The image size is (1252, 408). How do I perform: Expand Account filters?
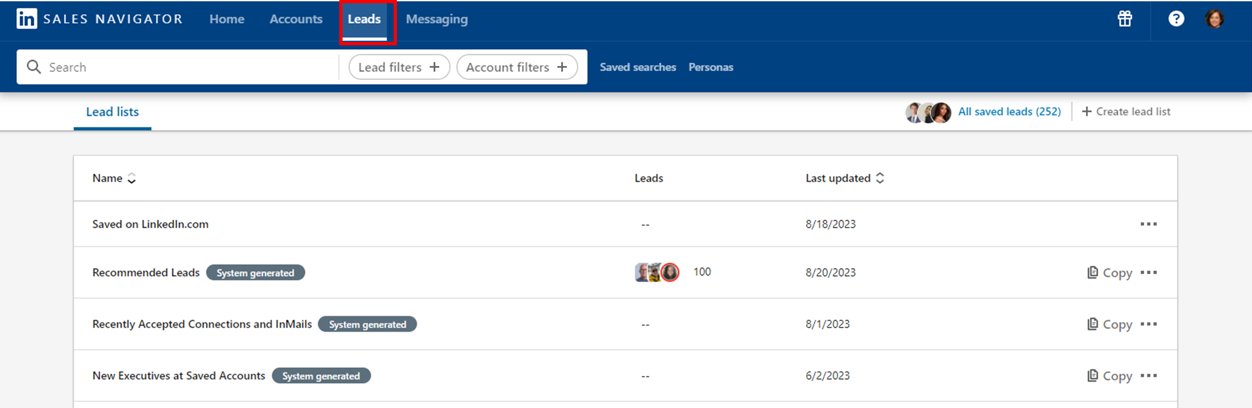[x=517, y=67]
